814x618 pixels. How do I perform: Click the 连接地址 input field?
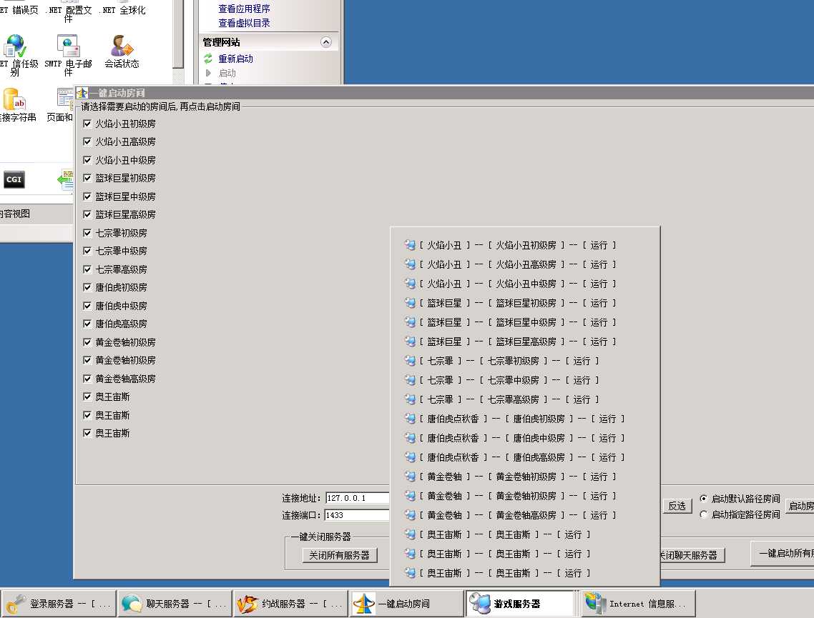pyautogui.click(x=357, y=498)
